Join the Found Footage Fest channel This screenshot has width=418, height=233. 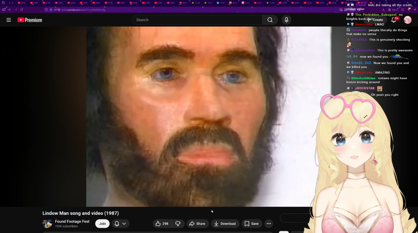click(x=102, y=224)
